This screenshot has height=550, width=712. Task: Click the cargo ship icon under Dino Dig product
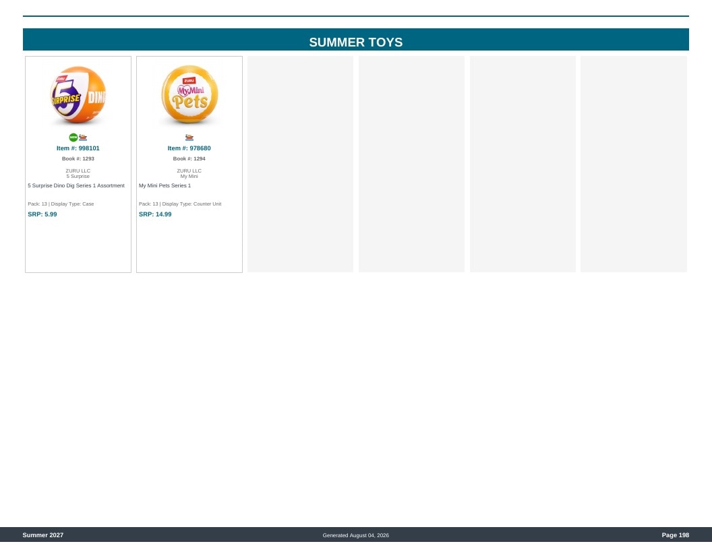coord(83,137)
